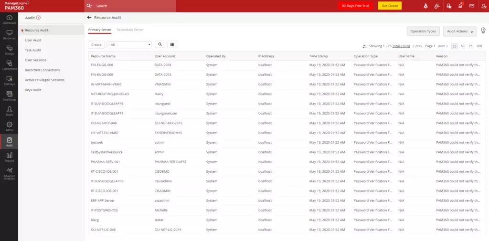Click the Get Quote button
Screen dimensions: 489x241
pos(390,6)
